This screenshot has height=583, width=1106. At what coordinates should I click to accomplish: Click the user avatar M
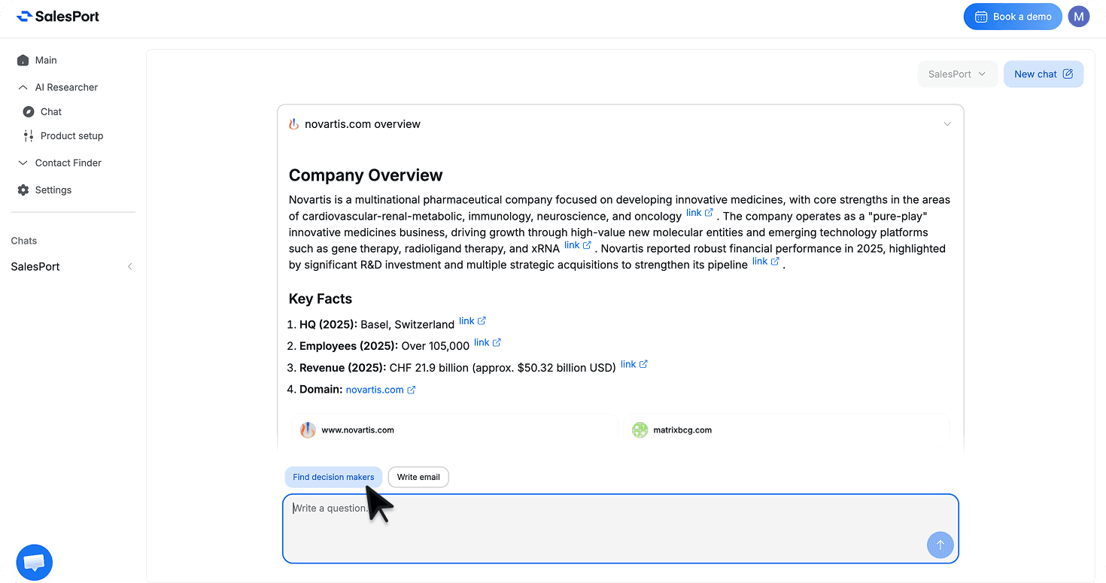point(1079,17)
